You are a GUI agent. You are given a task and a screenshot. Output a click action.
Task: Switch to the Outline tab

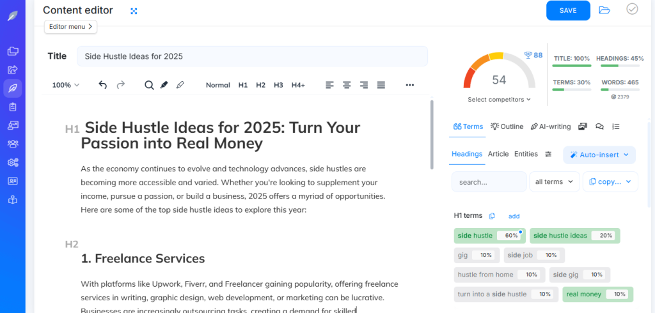[507, 126]
